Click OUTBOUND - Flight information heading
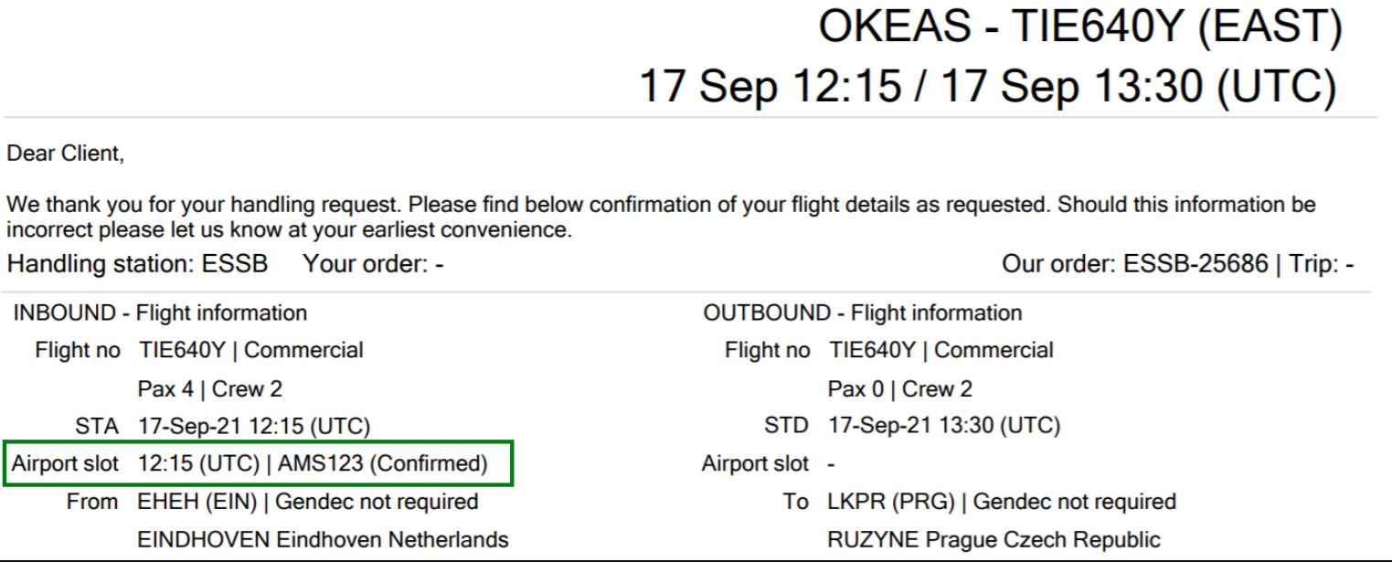 coord(863,313)
